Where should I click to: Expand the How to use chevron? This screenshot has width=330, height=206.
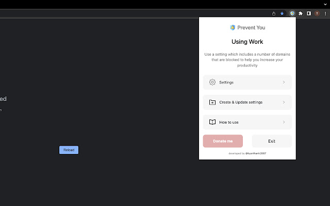tap(284, 122)
